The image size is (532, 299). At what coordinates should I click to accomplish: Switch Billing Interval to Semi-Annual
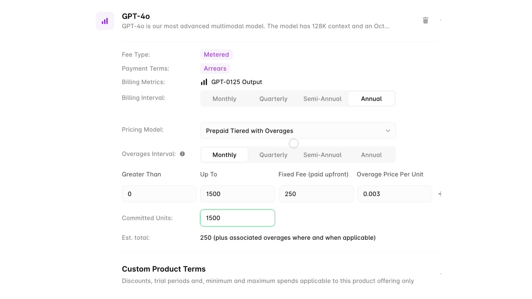pyautogui.click(x=322, y=99)
